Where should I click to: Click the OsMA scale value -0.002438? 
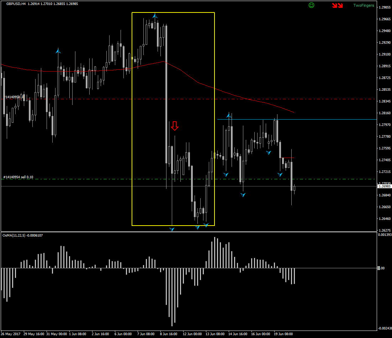click(x=385, y=328)
